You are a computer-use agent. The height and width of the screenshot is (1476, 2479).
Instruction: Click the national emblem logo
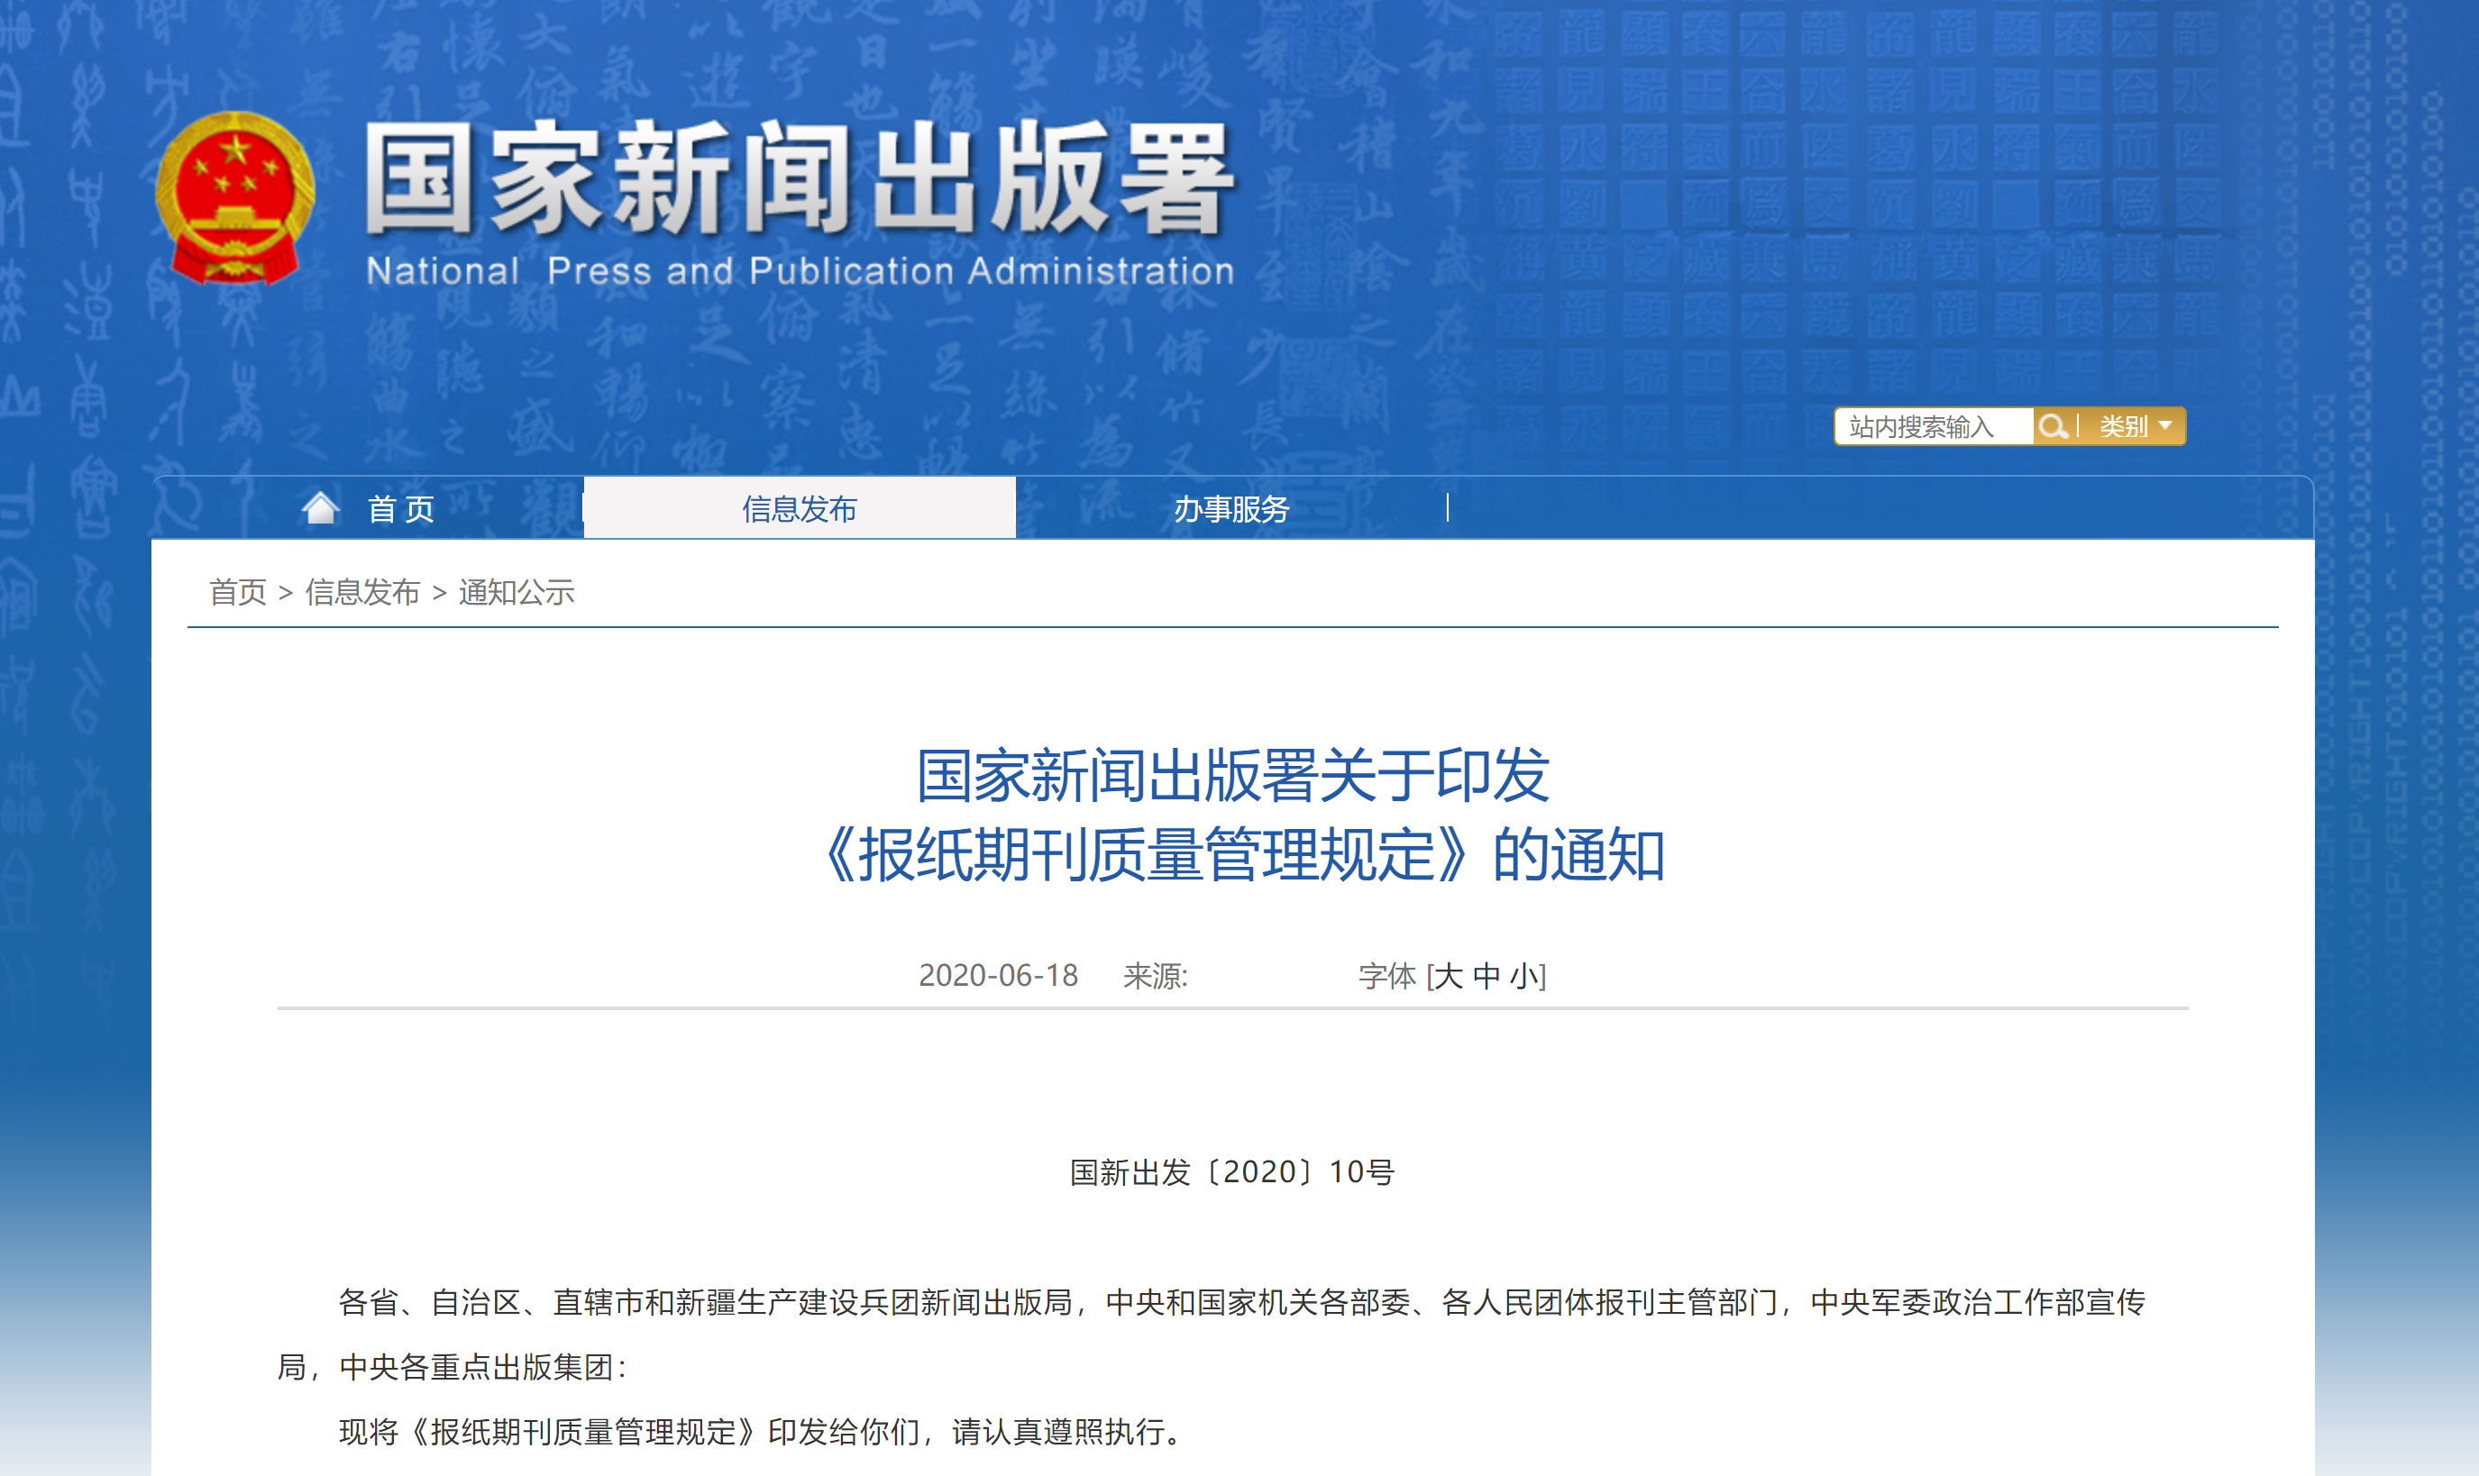[x=234, y=198]
